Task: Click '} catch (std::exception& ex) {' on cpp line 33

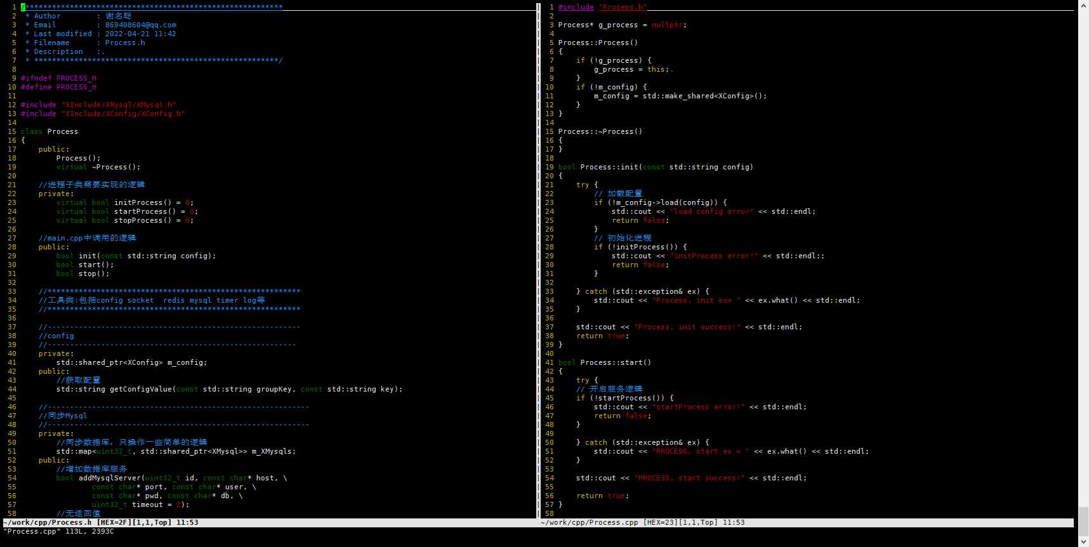Action: (643, 292)
